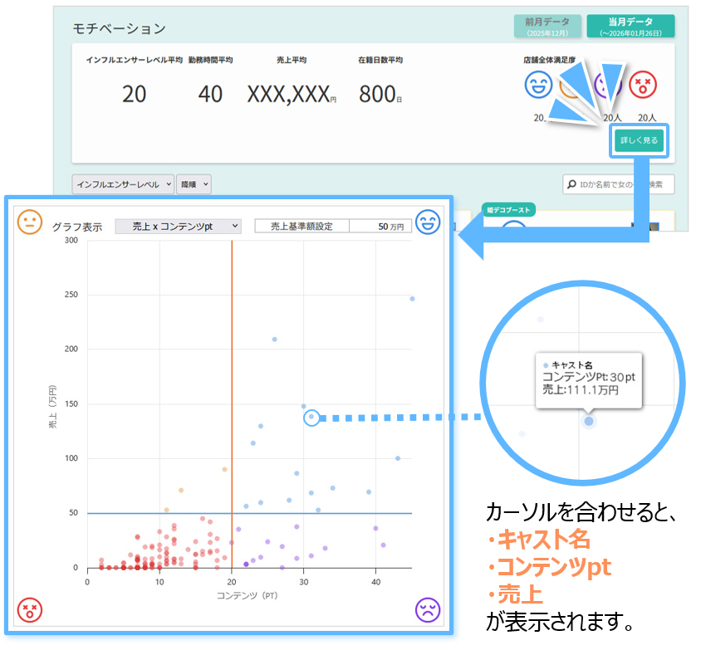Screen dimensions: 701x650
Task: Switch to the 当月データ tab
Action: click(x=630, y=26)
